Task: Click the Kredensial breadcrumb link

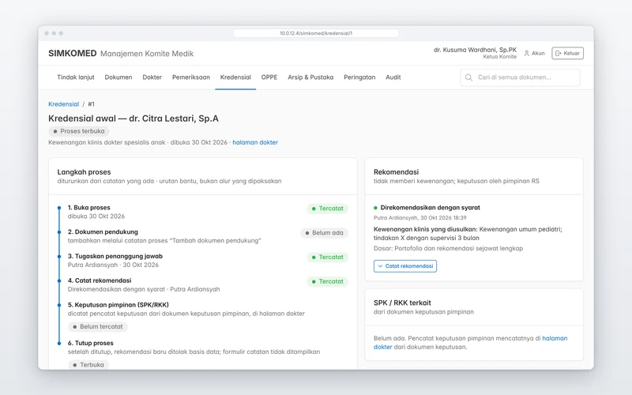Action: 64,104
